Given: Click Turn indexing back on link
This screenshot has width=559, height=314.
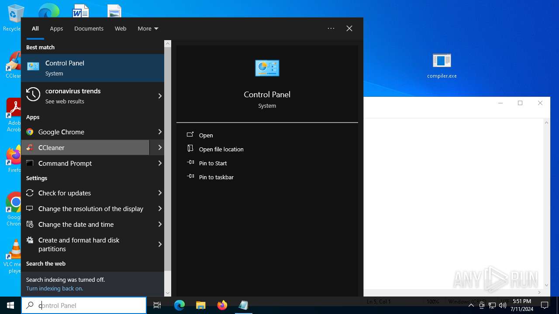Looking at the screenshot, I should point(55,288).
